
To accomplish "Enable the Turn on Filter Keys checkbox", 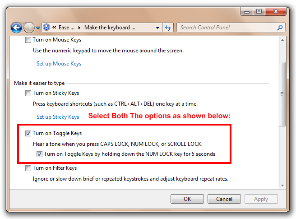I will click(x=28, y=168).
